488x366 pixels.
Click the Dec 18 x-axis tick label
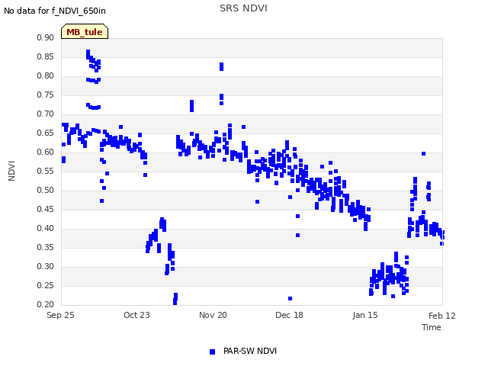click(289, 315)
